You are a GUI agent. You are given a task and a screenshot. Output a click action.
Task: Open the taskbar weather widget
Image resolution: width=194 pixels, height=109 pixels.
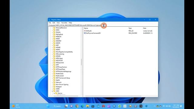(x=16, y=106)
